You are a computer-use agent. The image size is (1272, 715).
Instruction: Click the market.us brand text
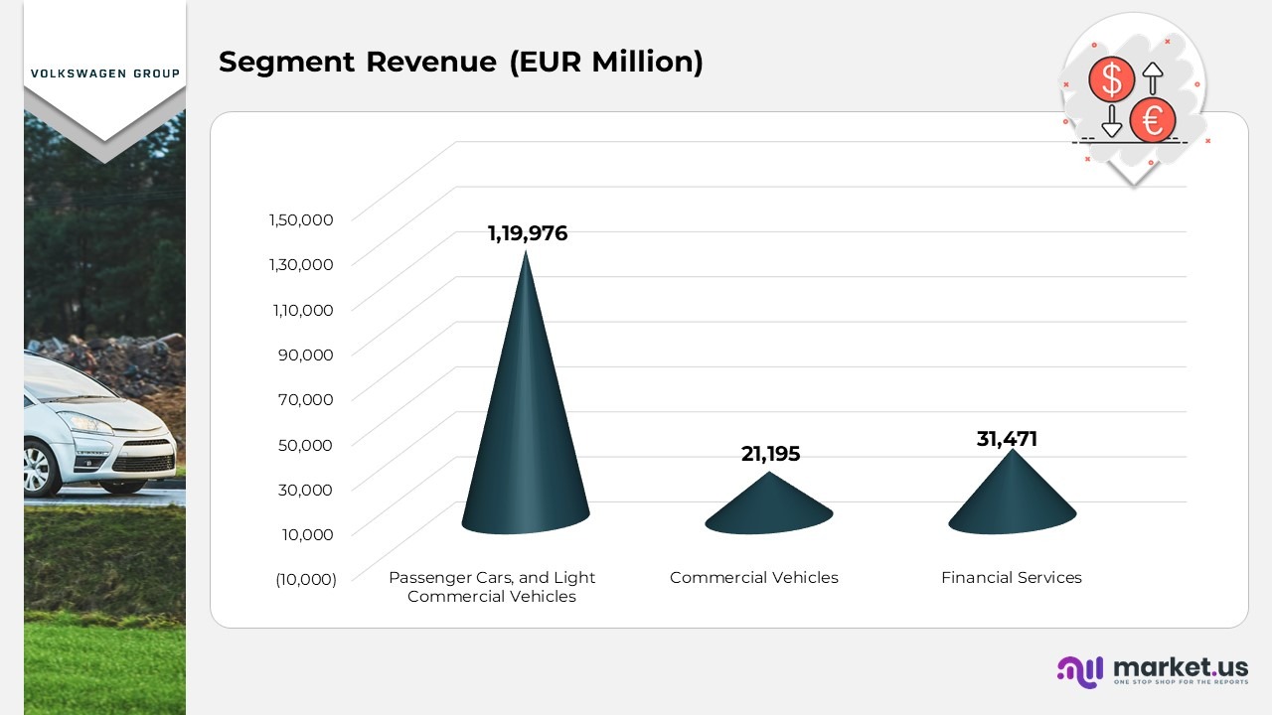point(1180,666)
